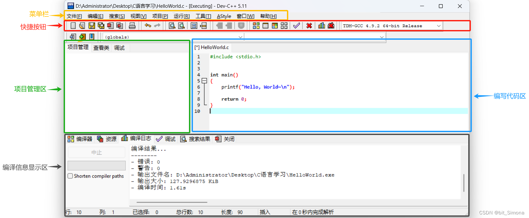This screenshot has width=529, height=218.
Task: Switch to the left panel 调试 tab
Action: (119, 48)
